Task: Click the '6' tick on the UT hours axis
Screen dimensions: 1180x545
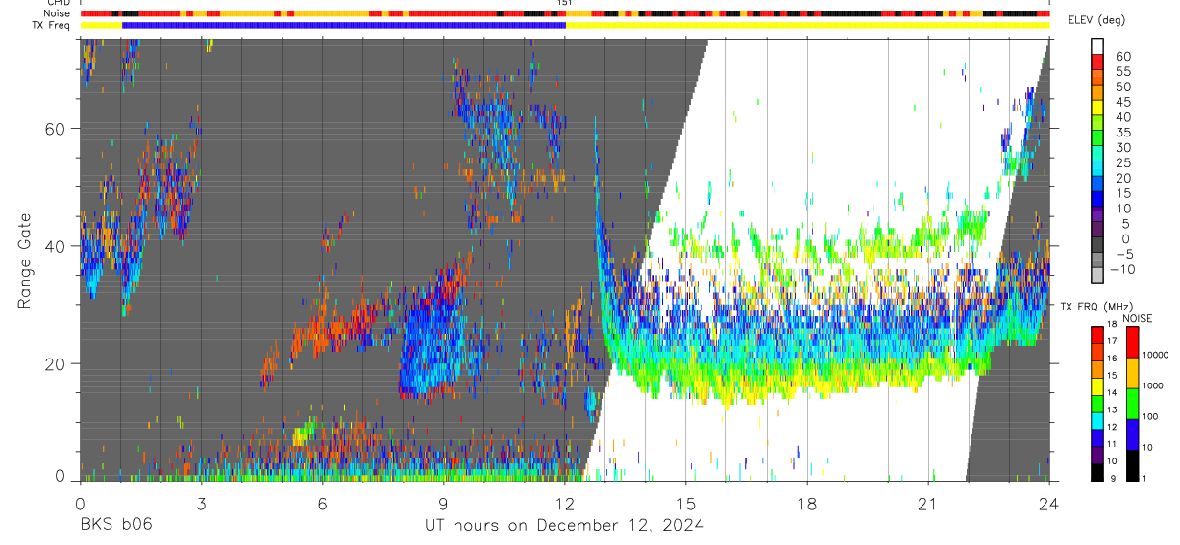Action: pyautogui.click(x=322, y=503)
